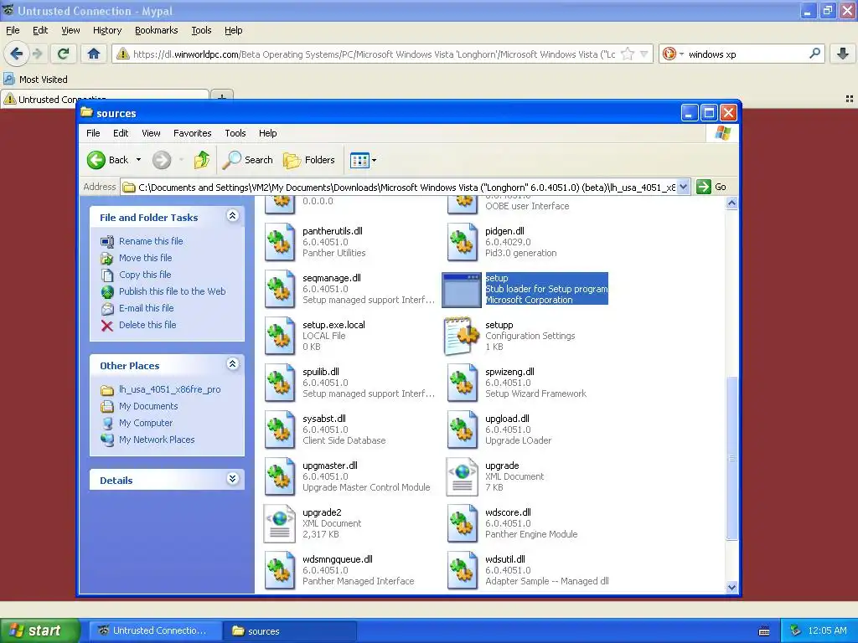
Task: Open the Explorer File menu
Action: [x=93, y=133]
